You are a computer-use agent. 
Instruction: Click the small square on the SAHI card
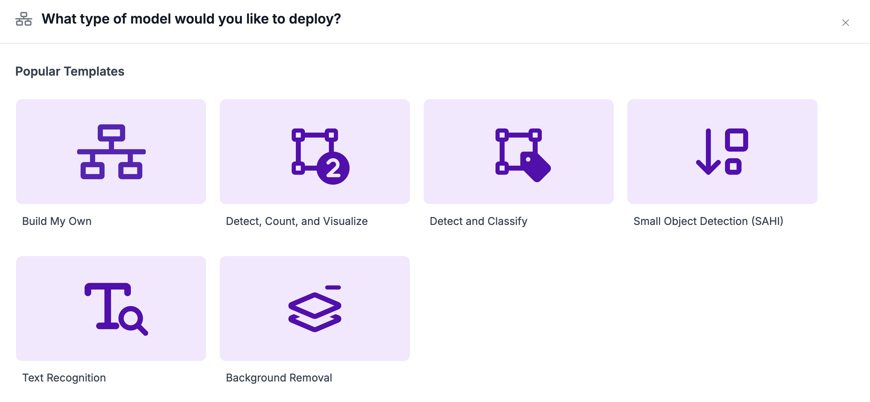click(733, 166)
